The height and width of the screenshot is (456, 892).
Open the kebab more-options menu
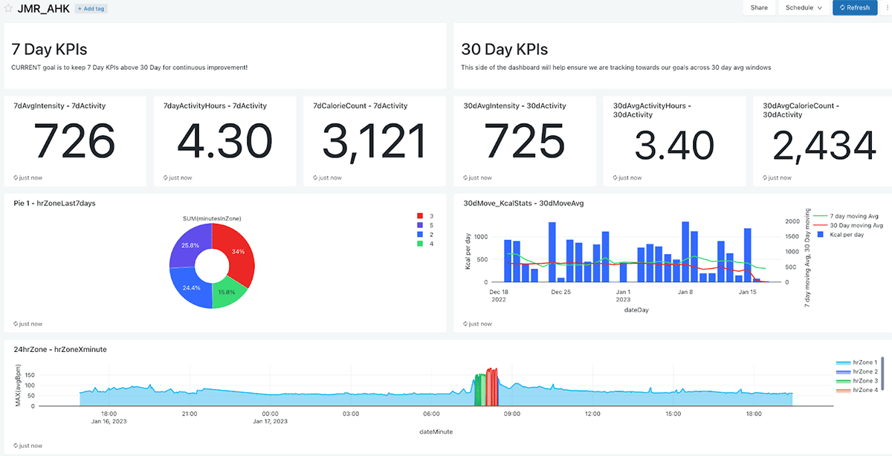click(887, 7)
